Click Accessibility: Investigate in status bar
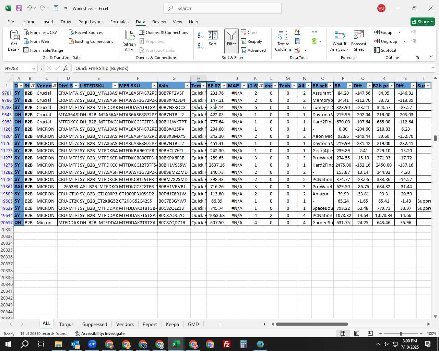The image size is (439, 351). [100, 334]
